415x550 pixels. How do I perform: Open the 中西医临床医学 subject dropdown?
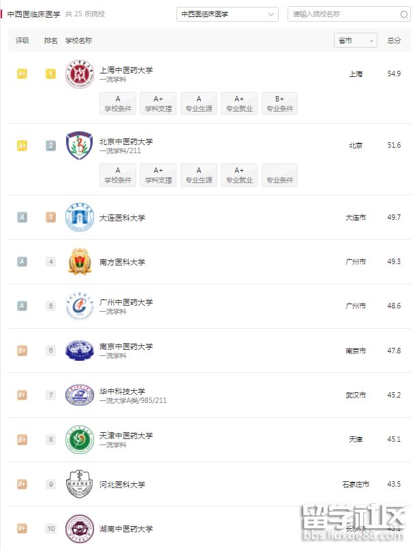click(227, 14)
